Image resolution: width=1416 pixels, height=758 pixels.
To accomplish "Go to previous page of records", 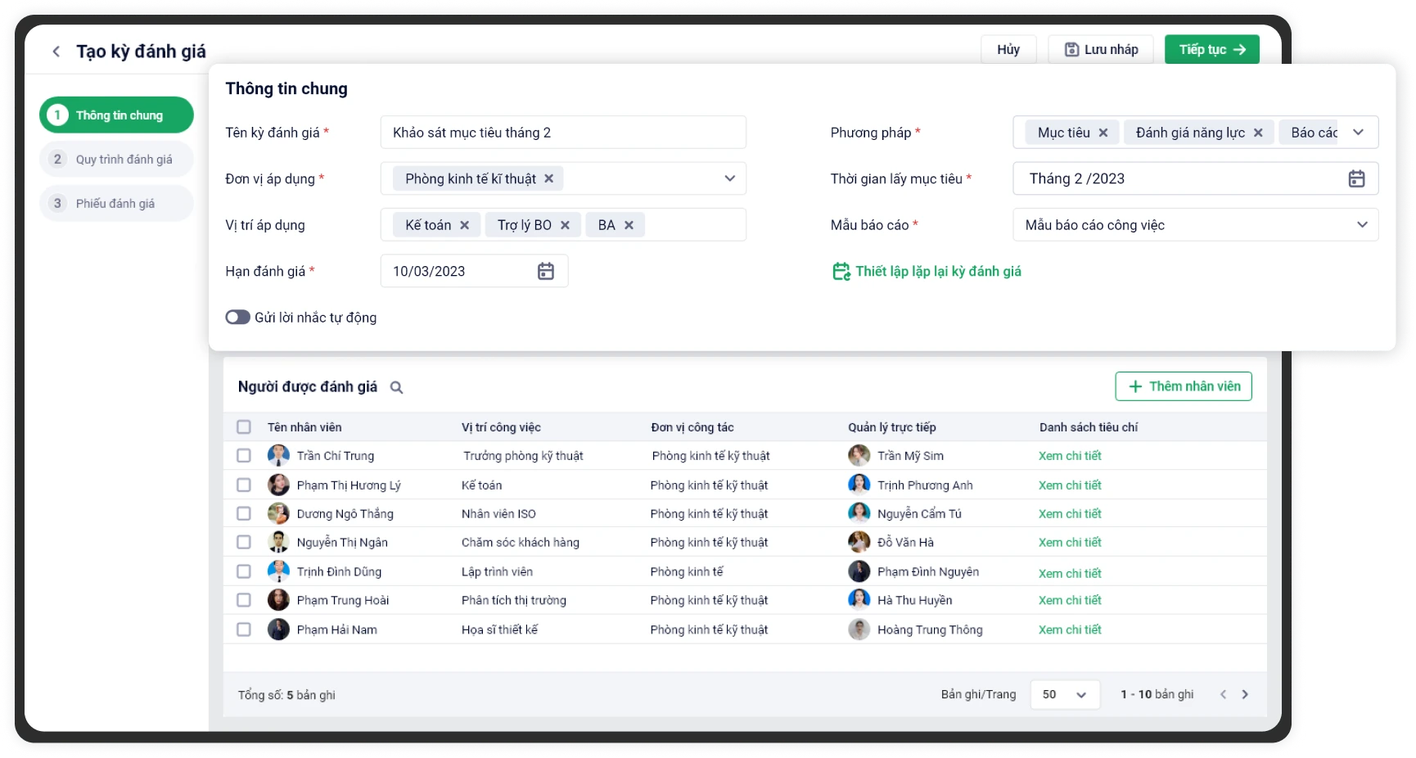I will coord(1223,694).
